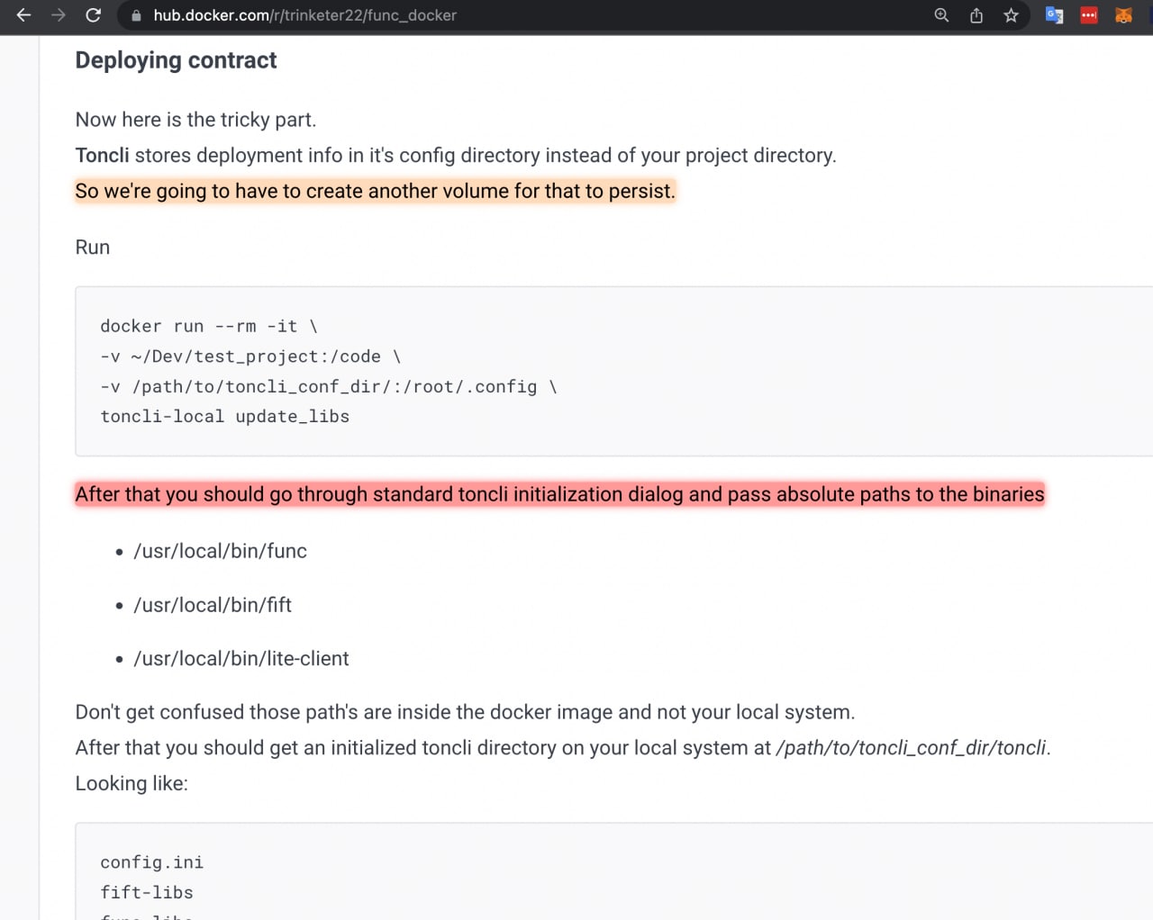Click the '/path/to/toncli_conf_dir/:/root/.config' line
This screenshot has height=920, width=1153.
329,386
